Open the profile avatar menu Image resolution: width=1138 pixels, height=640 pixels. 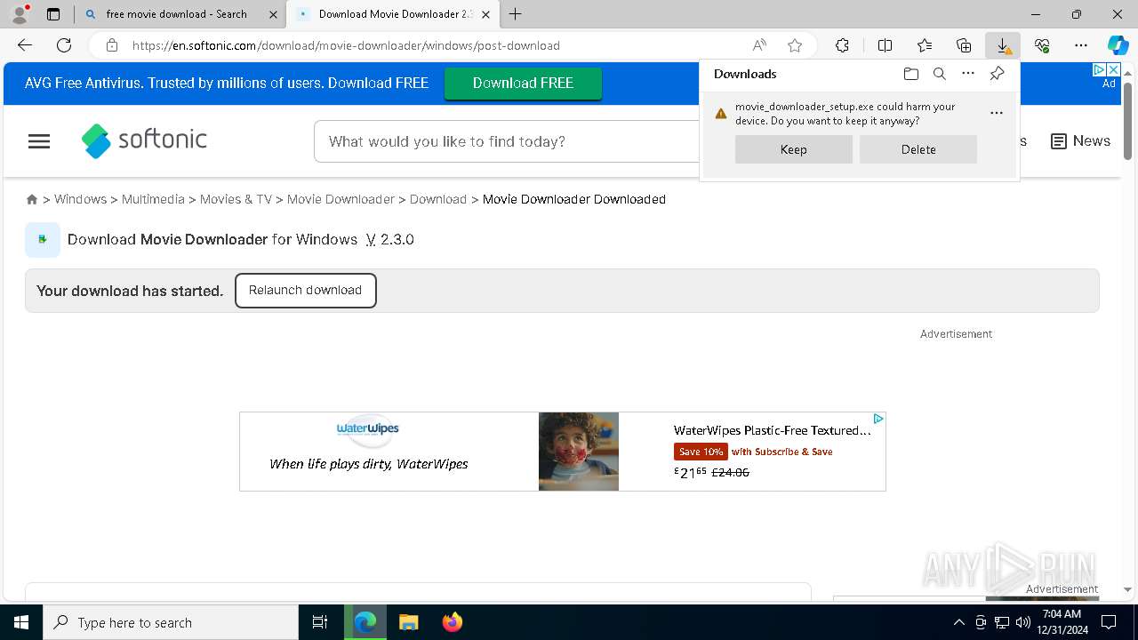[20, 14]
